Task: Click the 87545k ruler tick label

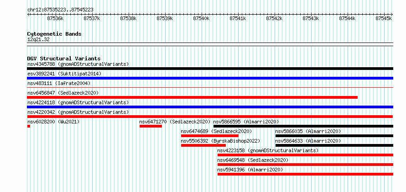Action: click(384, 18)
